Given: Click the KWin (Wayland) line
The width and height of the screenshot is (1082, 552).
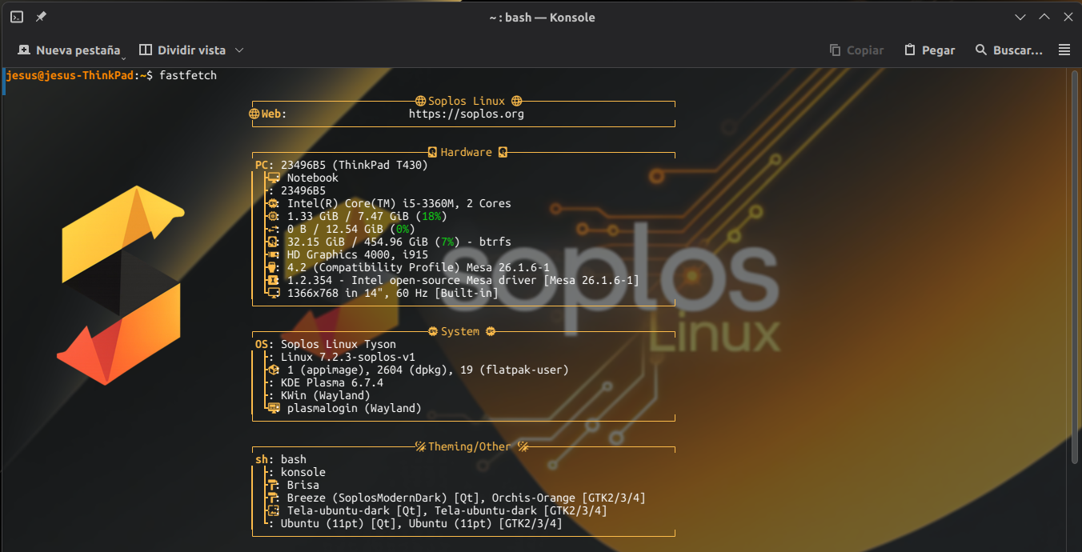Looking at the screenshot, I should click(326, 395).
